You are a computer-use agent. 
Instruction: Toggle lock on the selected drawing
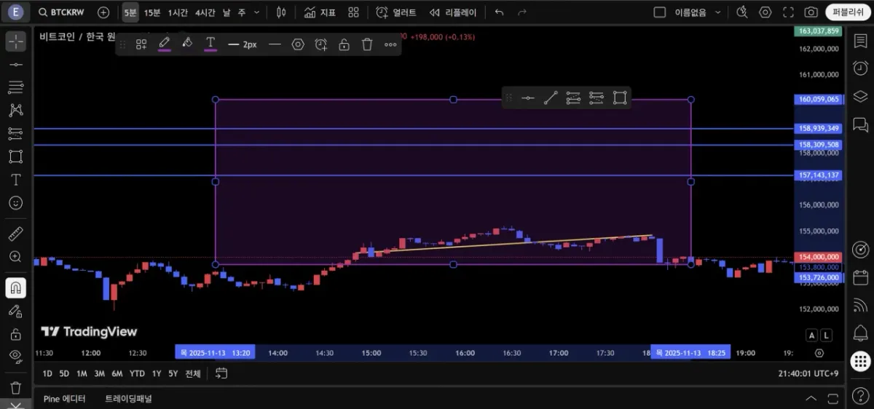click(x=344, y=44)
